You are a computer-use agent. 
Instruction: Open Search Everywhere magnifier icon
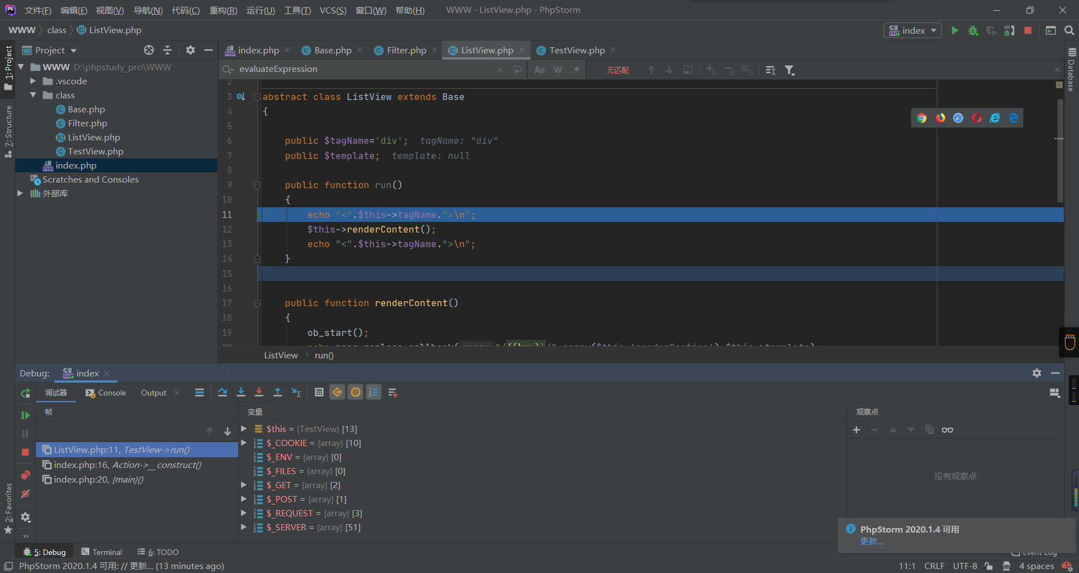click(x=1069, y=30)
